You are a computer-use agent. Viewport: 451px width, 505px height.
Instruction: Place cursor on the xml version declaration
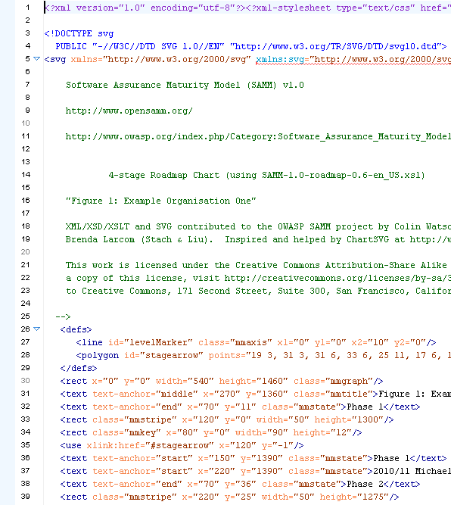point(145,8)
